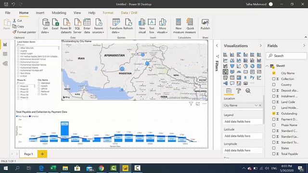
Task: Select the Key influencers visual
Action: click(x=259, y=78)
